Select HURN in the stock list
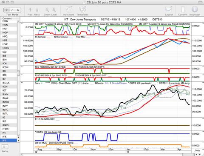This screenshot has width=204, height=156. click(x=8, y=48)
